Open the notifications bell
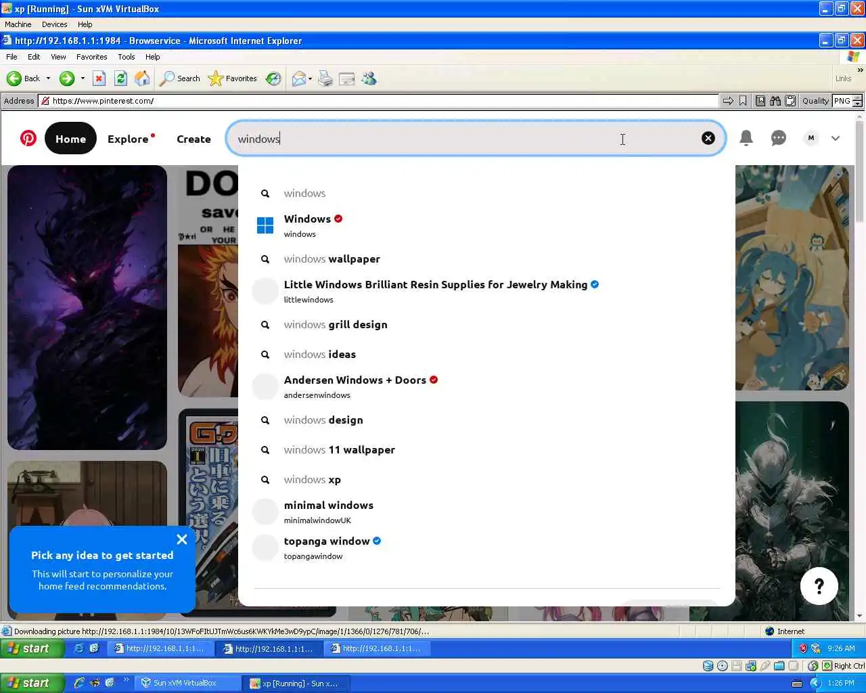866x693 pixels. tap(746, 138)
